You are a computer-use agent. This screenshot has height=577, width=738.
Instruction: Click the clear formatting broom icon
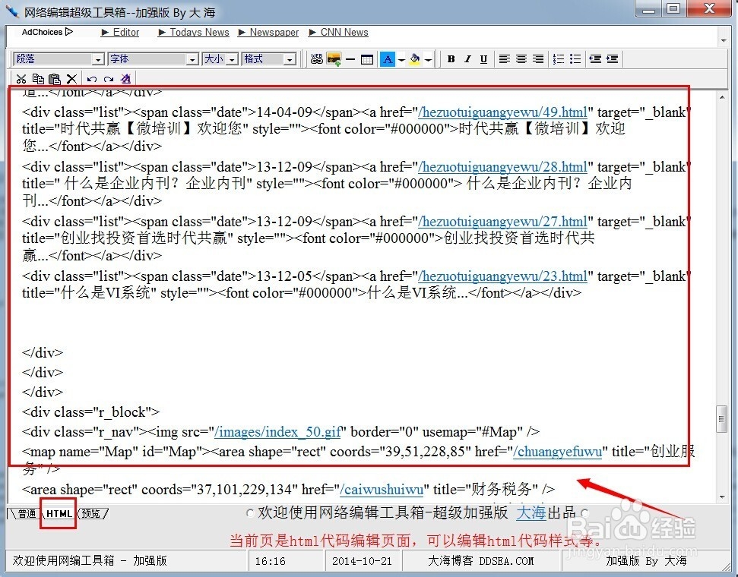pos(125,79)
